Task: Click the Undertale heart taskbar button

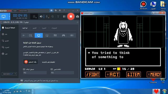Action: coord(156,91)
